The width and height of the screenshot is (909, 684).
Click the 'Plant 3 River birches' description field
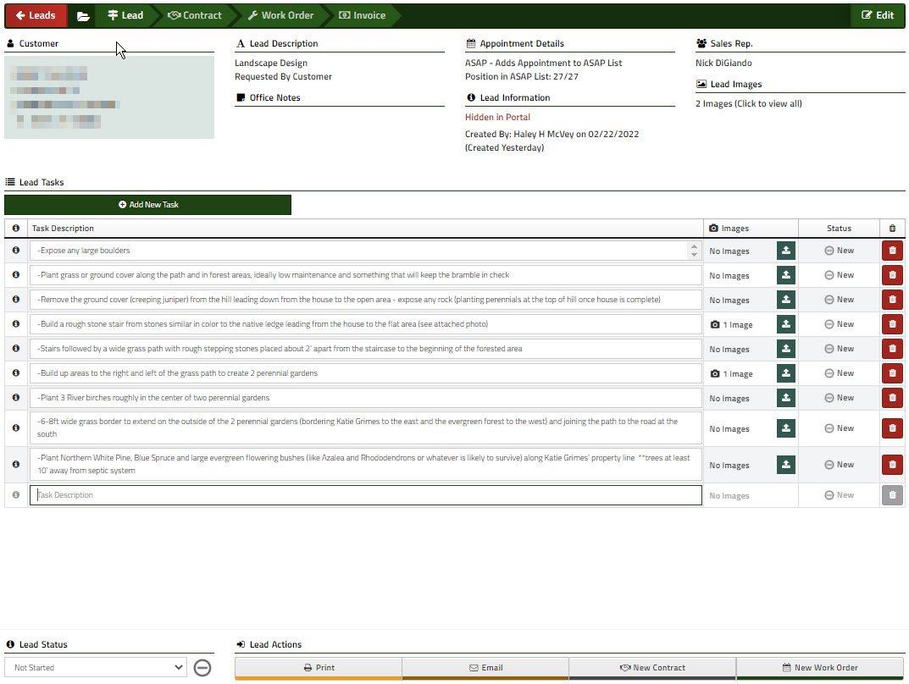366,398
